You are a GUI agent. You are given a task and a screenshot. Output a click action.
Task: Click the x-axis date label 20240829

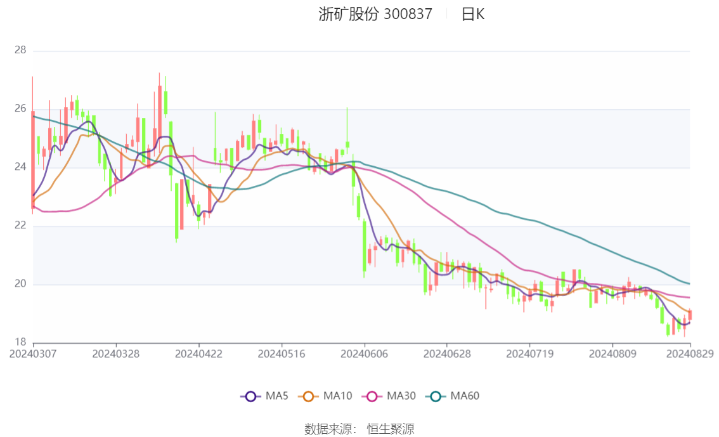pos(690,354)
